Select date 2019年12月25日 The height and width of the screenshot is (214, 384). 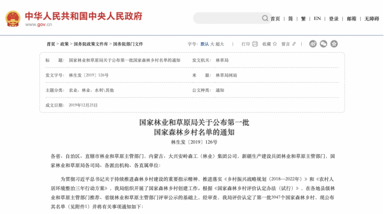pyautogui.click(x=83, y=105)
